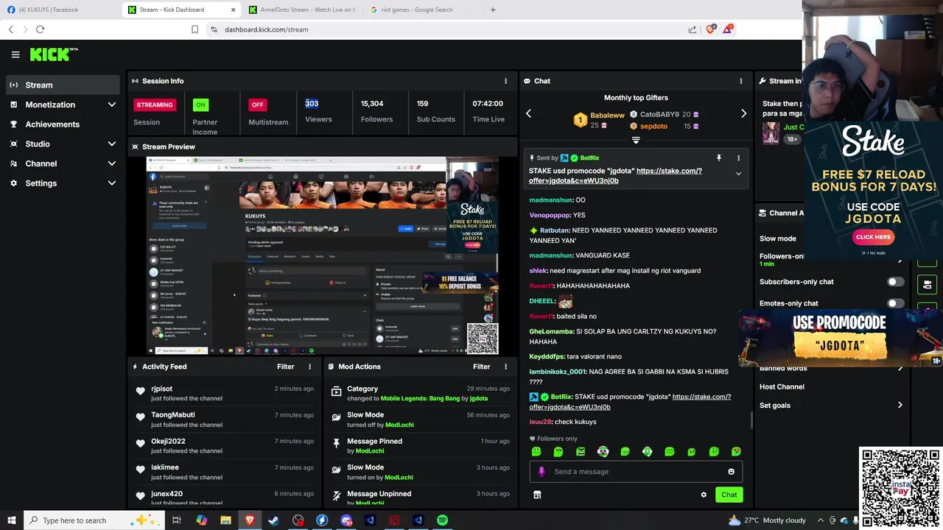The width and height of the screenshot is (943, 530).
Task: Open Steam from the taskbar
Action: pos(273,520)
